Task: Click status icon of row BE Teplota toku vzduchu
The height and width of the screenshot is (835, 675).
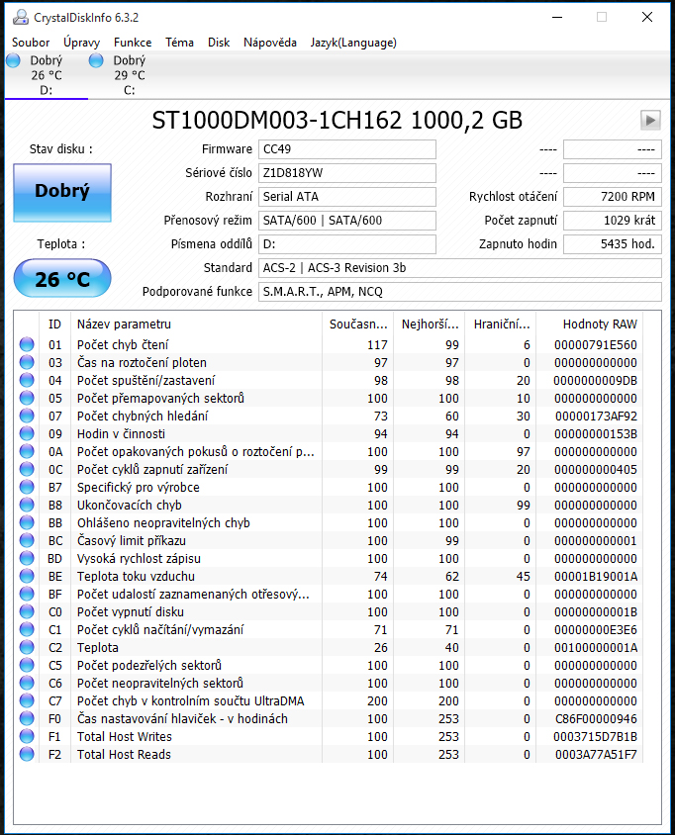Action: tap(27, 576)
